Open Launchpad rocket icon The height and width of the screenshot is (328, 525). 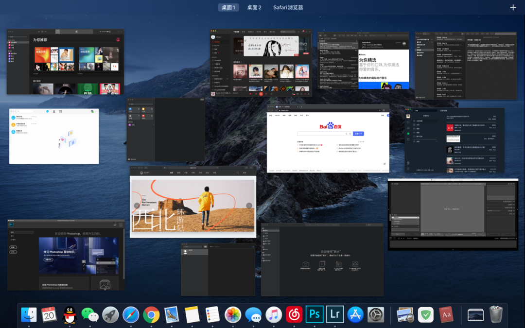[110, 314]
